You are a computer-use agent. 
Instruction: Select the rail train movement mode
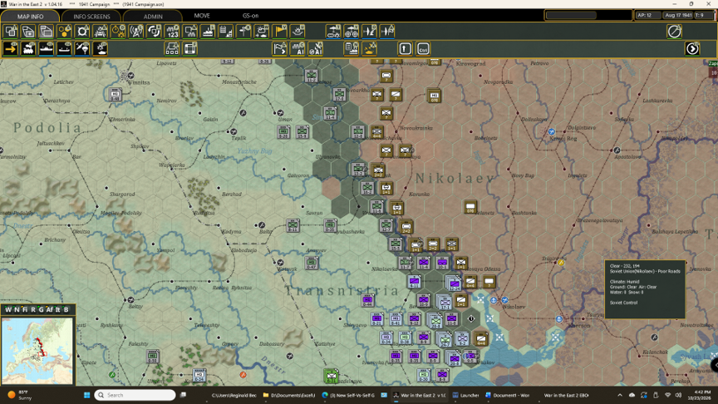click(28, 48)
